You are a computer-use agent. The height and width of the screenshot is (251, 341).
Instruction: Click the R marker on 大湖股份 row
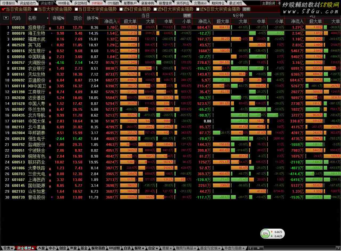pos(50,63)
